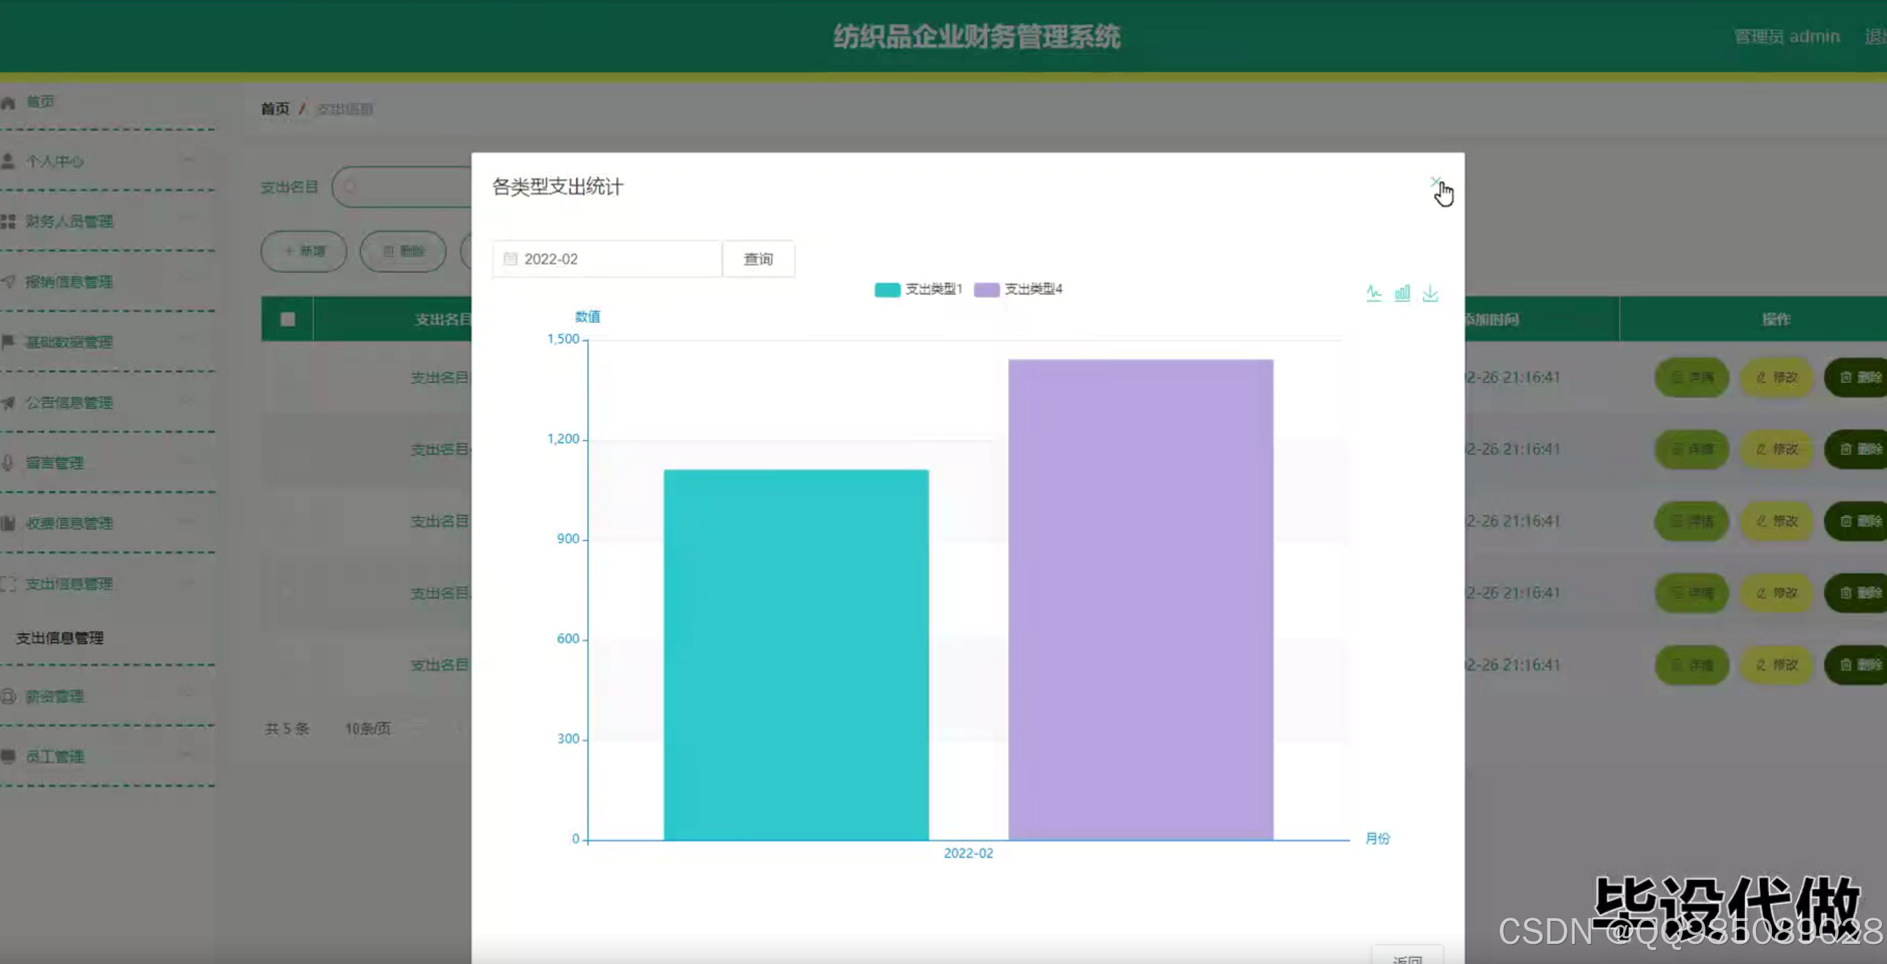Click the 财务人员管理 sidebar icon
The width and height of the screenshot is (1887, 964).
(x=9, y=221)
